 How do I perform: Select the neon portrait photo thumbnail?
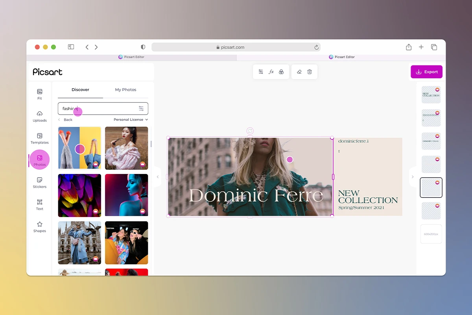(126, 195)
